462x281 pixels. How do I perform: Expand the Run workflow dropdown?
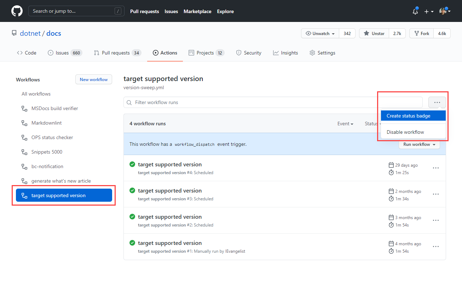coord(419,144)
